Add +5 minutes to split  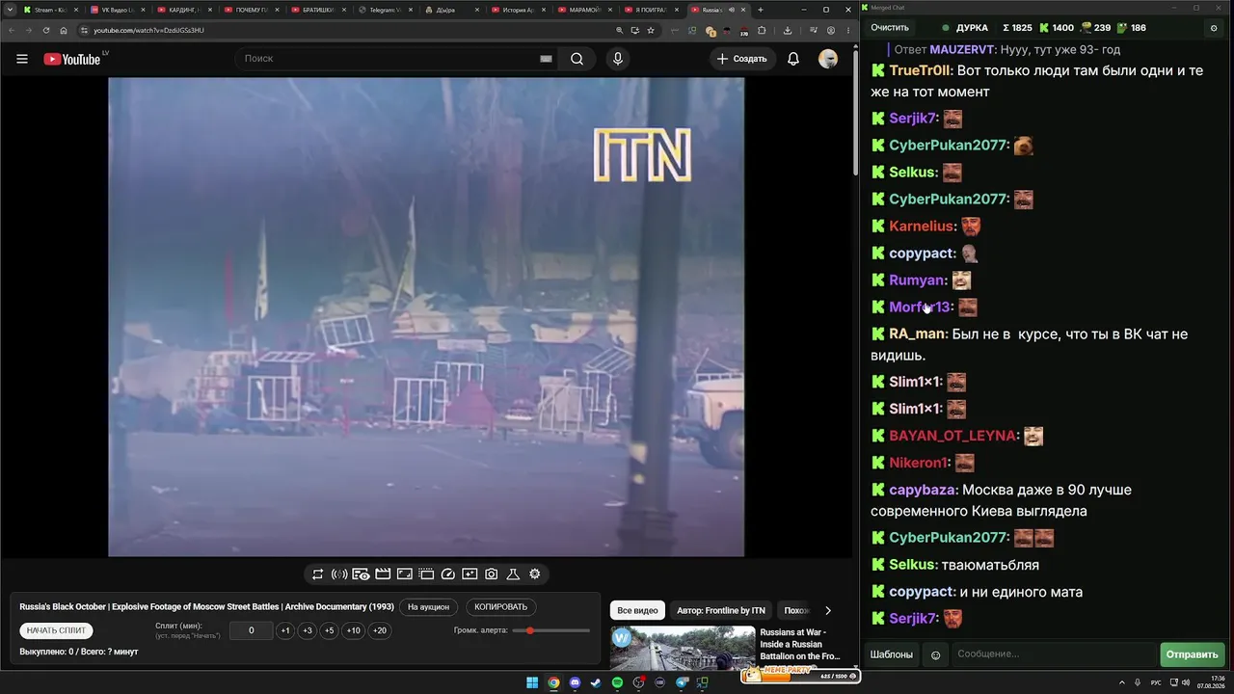tap(329, 630)
